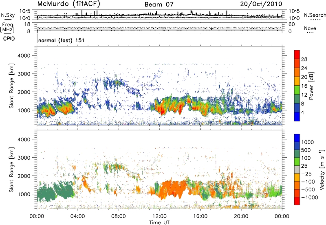The image size is (326, 225).
Task: Click the '1000' value on the Velocity colorbar
Action: point(308,142)
